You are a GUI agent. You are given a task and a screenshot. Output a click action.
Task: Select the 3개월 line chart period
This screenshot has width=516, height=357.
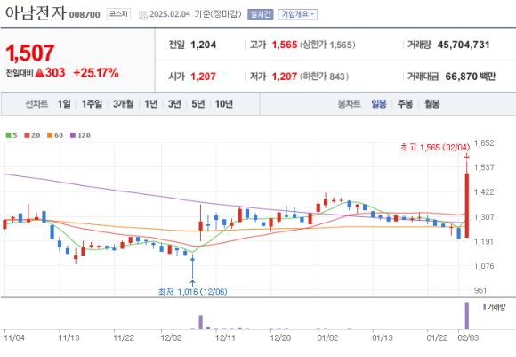[124, 104]
